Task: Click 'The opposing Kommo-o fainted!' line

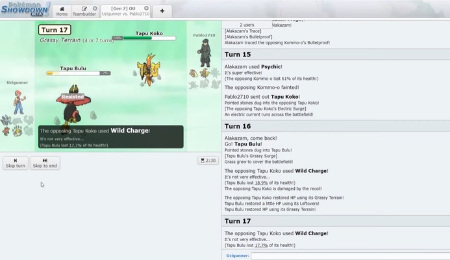Action: click(262, 87)
